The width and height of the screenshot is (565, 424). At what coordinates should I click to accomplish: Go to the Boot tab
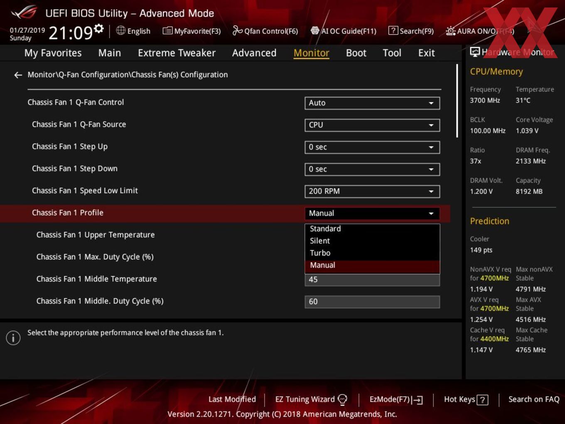click(x=356, y=53)
